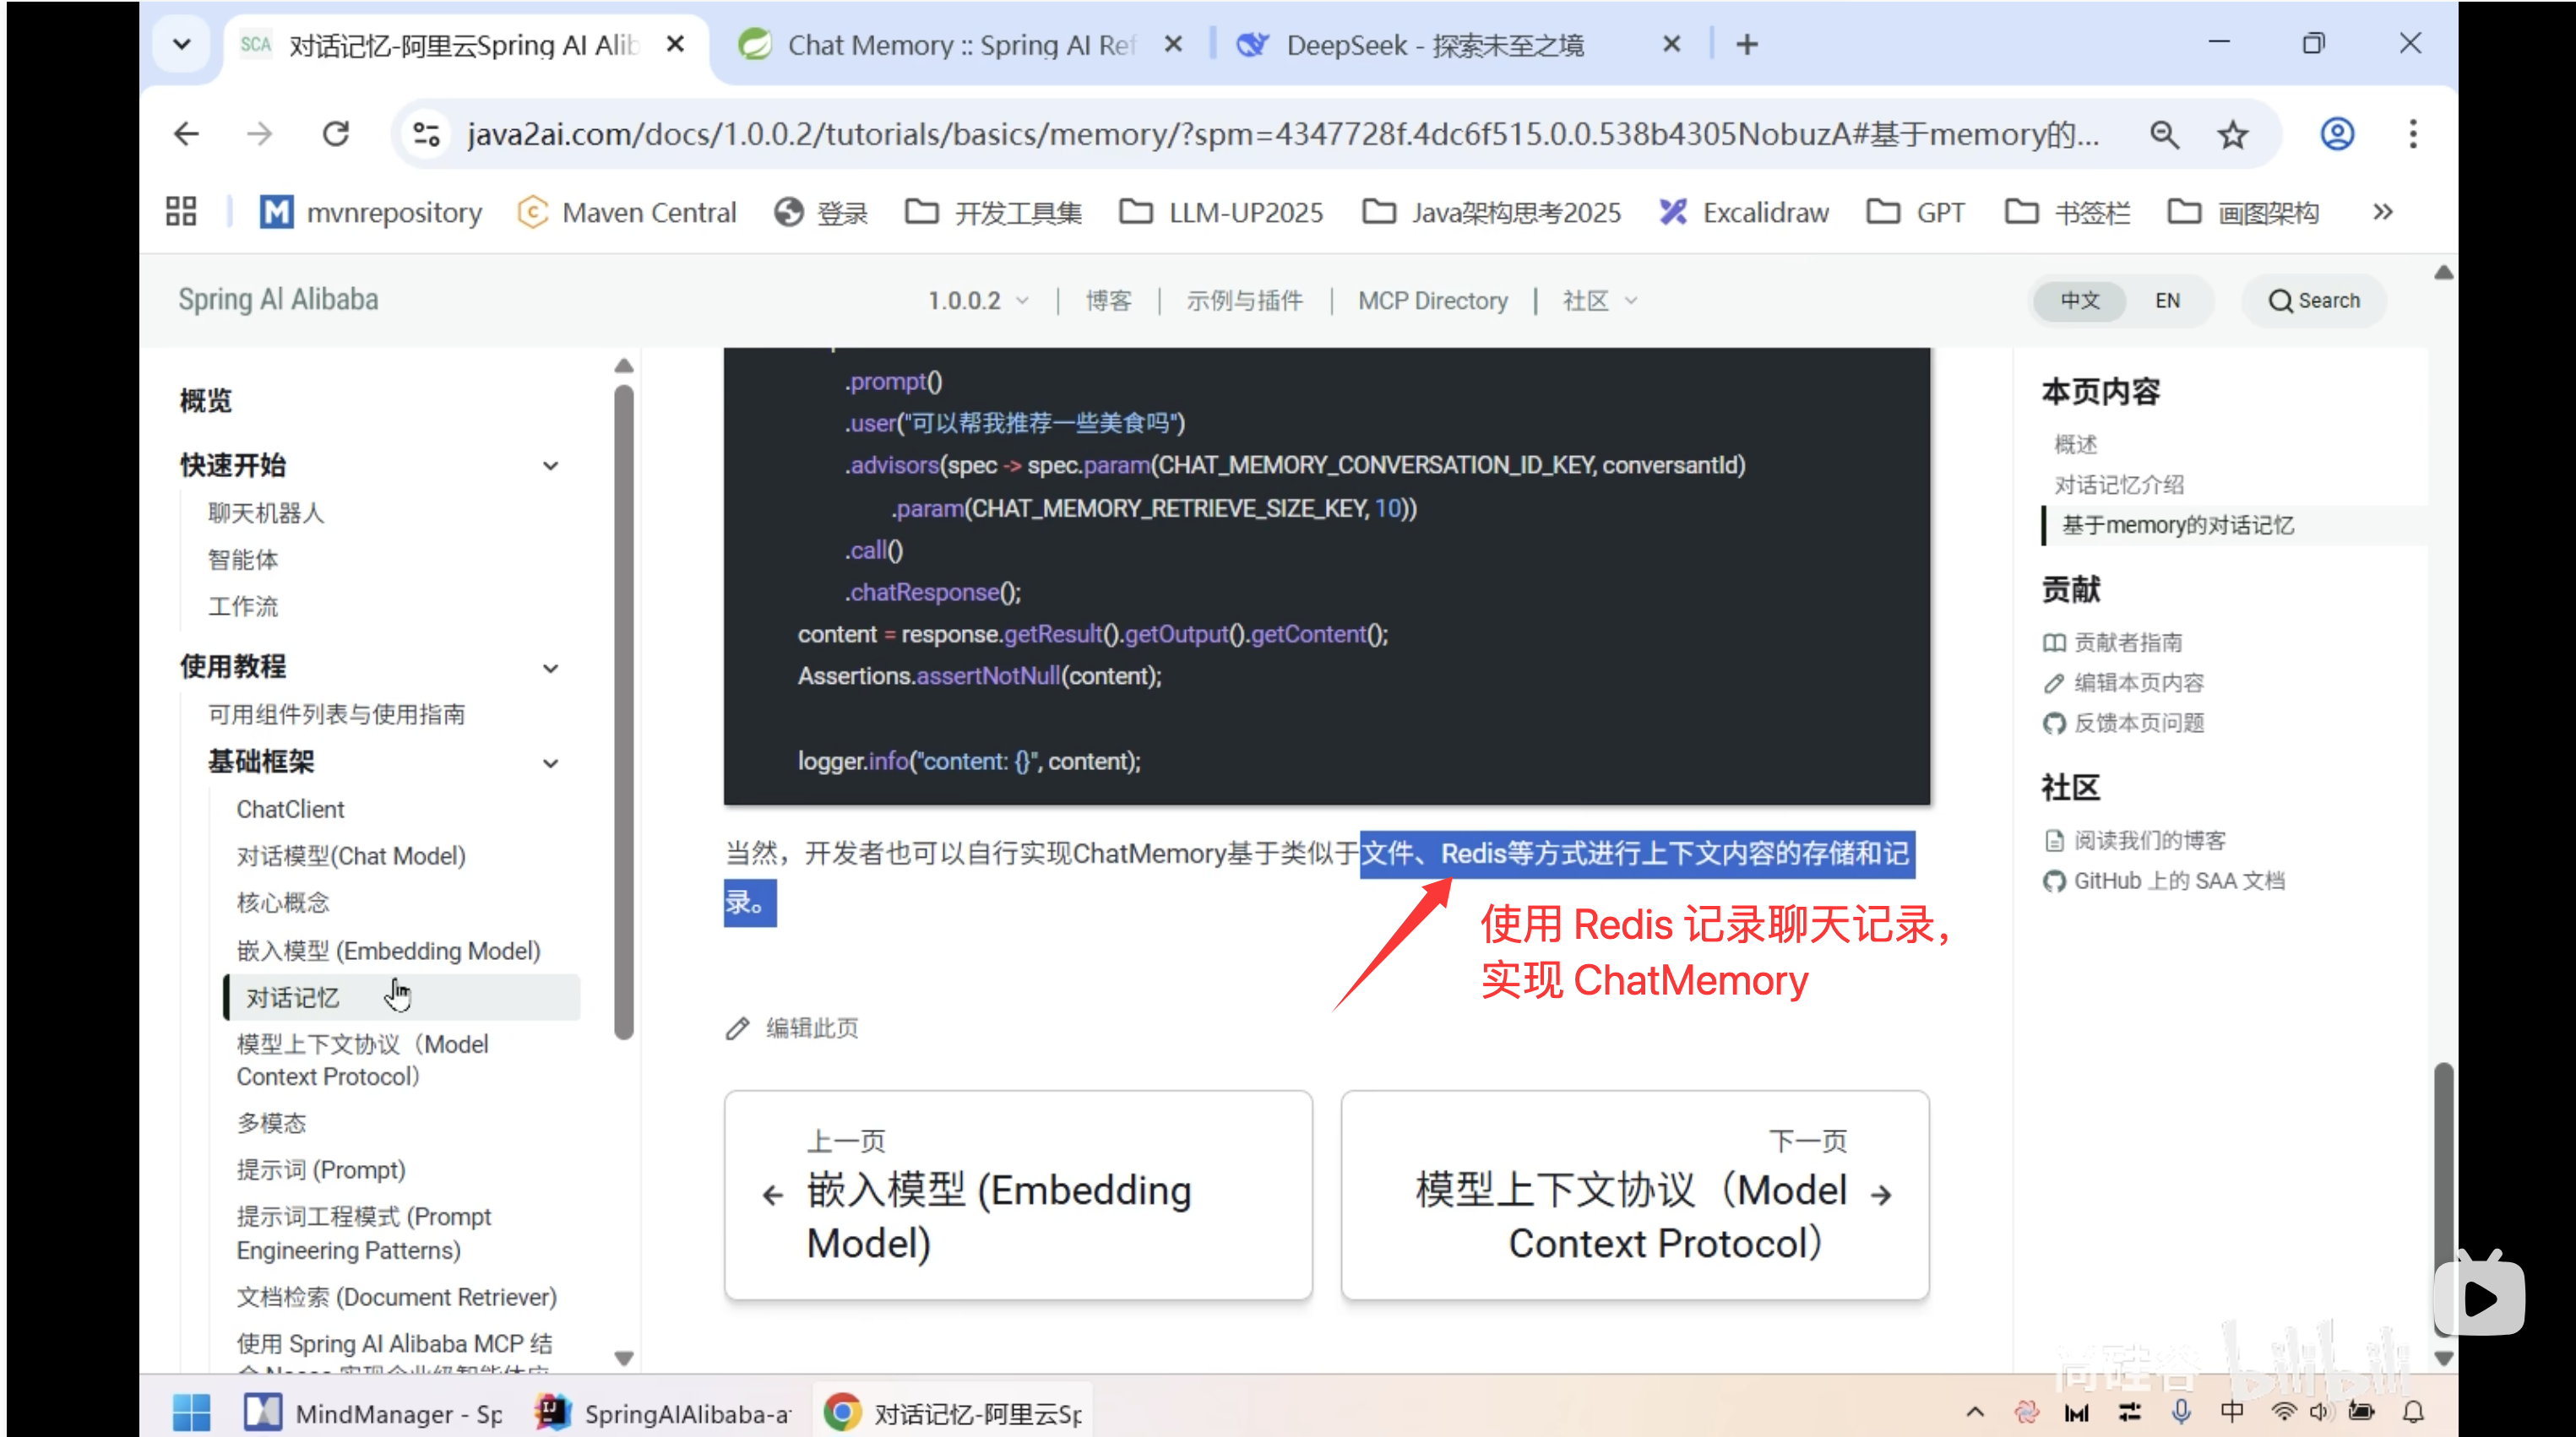Collapse the 快速开始 section chevron
Screen dimensions: 2576x1437
(551, 465)
